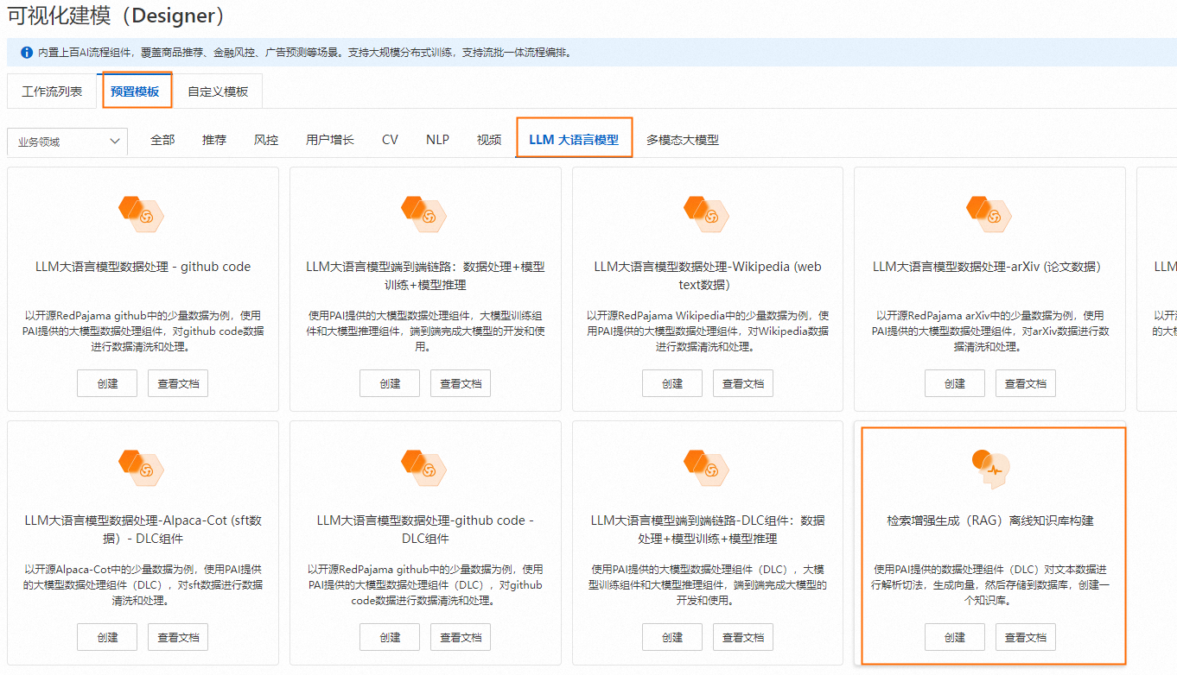Click the Alpaca-Cot card description starting 以开源Alpaca-Cot
1177x675 pixels.
point(143,584)
